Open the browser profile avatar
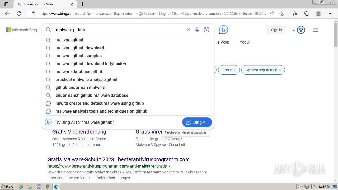338x190 pixels. [318, 13]
